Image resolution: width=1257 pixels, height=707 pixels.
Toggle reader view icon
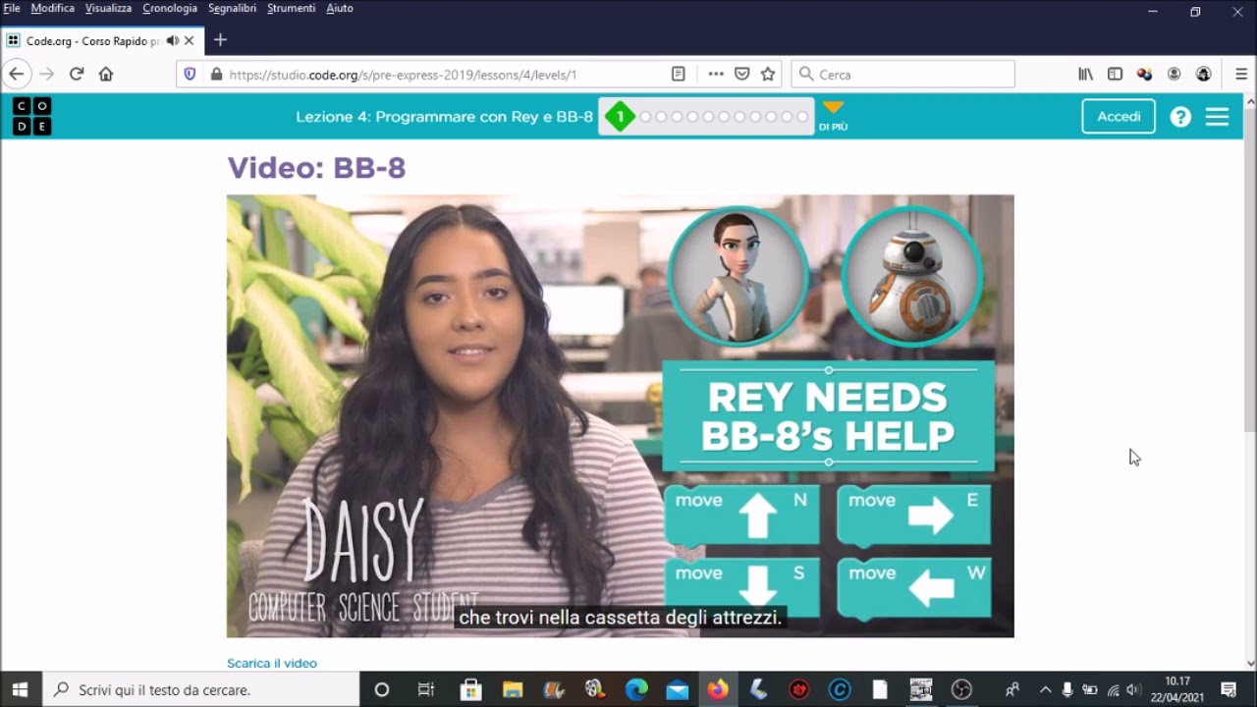tap(678, 74)
